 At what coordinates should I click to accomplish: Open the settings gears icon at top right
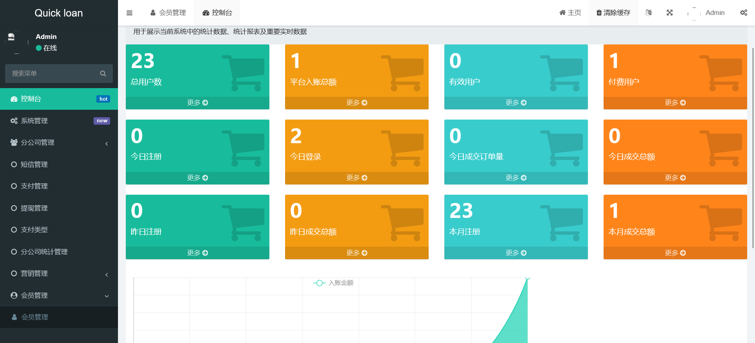(x=743, y=13)
